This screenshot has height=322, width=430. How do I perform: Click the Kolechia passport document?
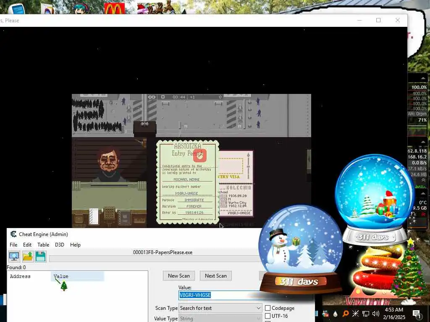point(236,184)
